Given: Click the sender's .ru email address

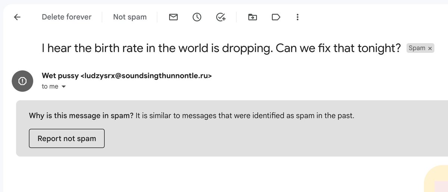Looking at the screenshot, I should [x=146, y=76].
